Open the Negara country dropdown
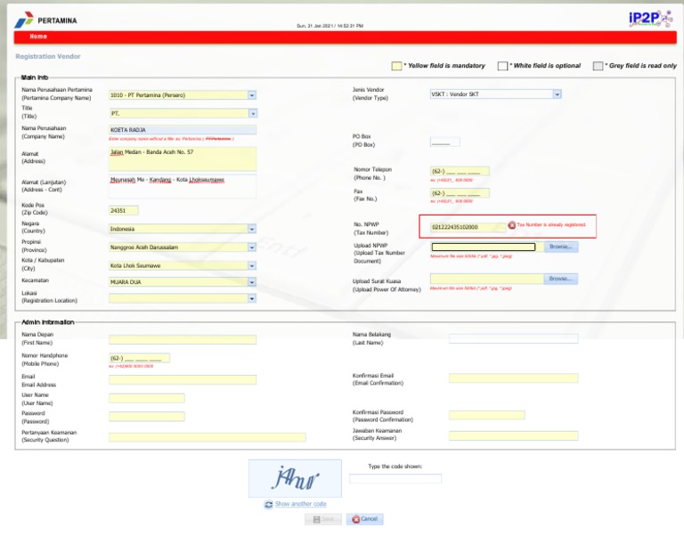Viewport: 684px width, 560px height. coord(252,229)
